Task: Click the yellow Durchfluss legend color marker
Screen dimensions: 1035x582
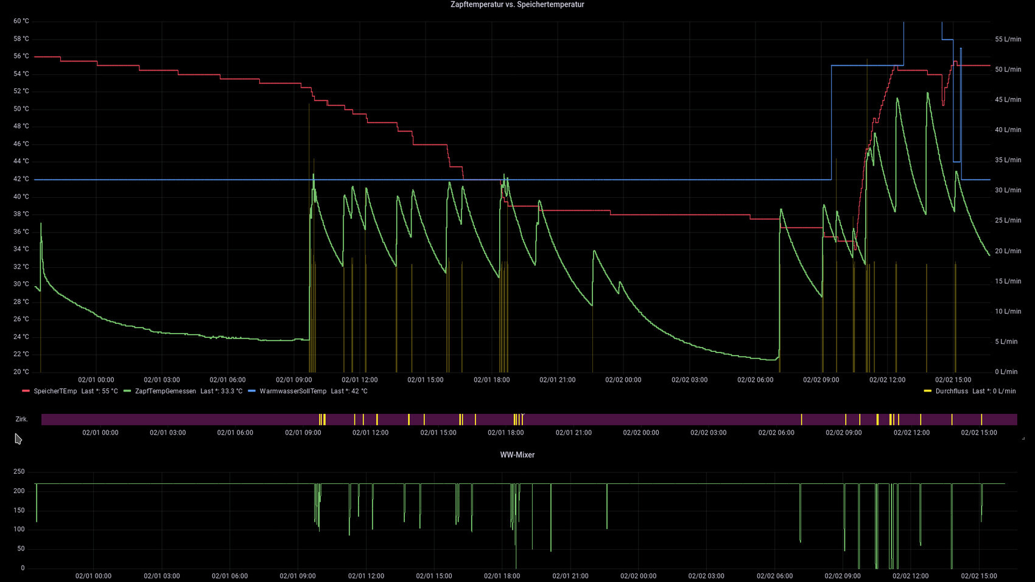Action: coord(927,391)
